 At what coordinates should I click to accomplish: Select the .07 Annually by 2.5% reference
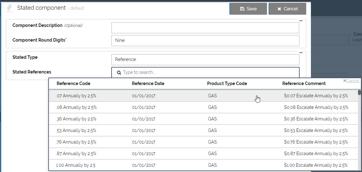click(x=76, y=96)
